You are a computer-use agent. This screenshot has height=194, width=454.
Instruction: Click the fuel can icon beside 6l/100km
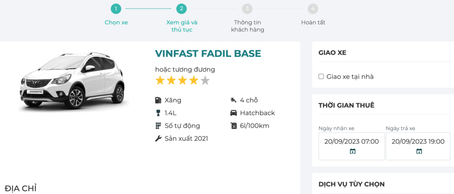(234, 126)
